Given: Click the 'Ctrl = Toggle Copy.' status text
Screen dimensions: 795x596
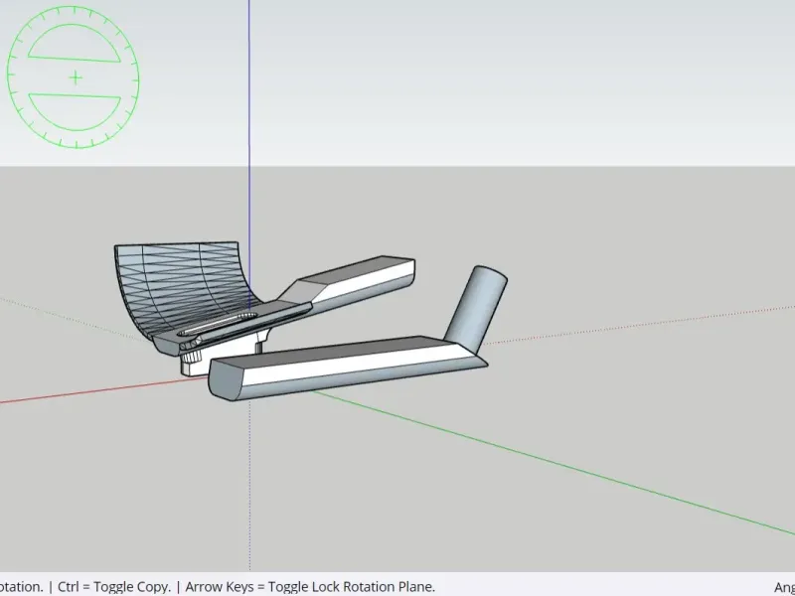Looking at the screenshot, I should [114, 586].
